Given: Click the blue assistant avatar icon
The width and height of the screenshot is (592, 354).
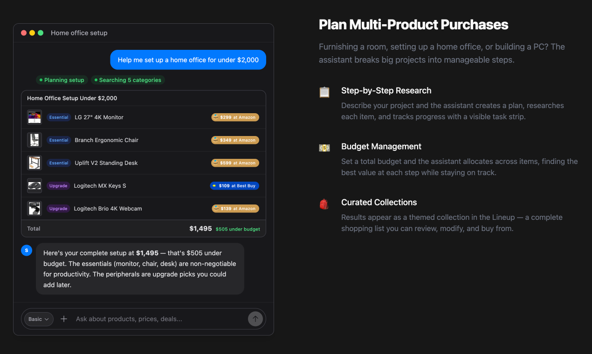Looking at the screenshot, I should 27,251.
